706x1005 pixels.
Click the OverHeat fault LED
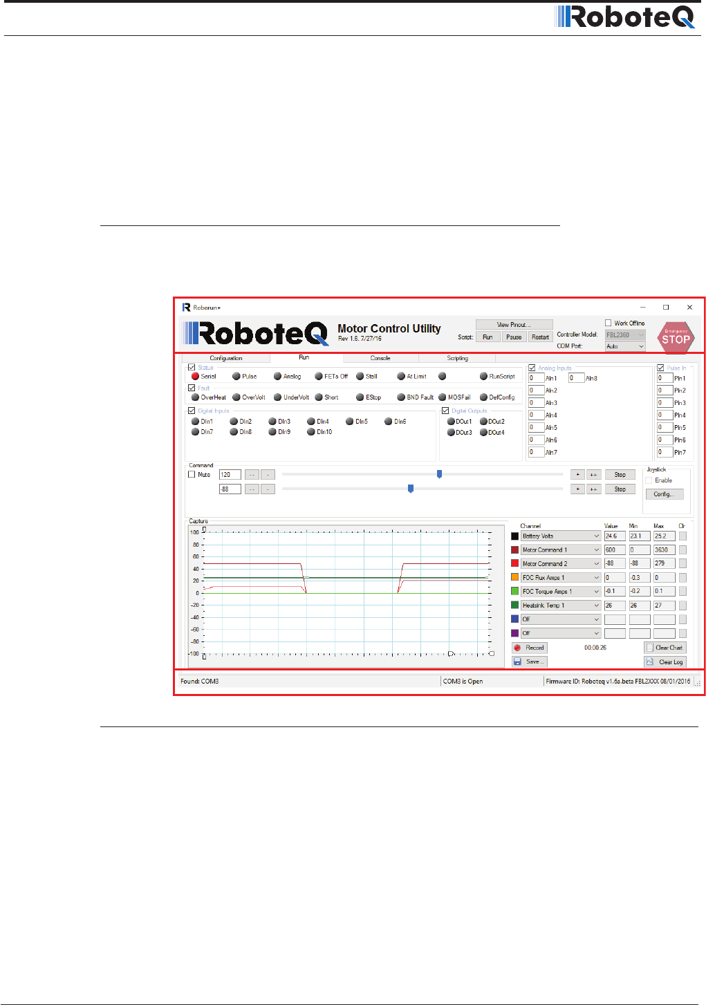click(196, 397)
